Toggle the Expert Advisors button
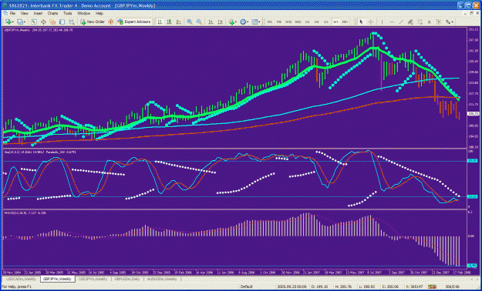Viewport: 482px width, 291px height. [x=133, y=22]
